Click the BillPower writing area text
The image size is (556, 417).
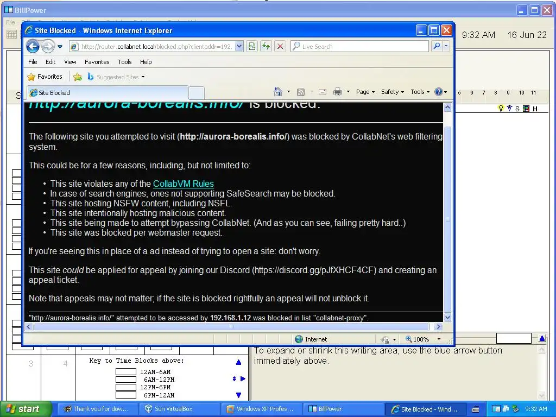[378, 356]
